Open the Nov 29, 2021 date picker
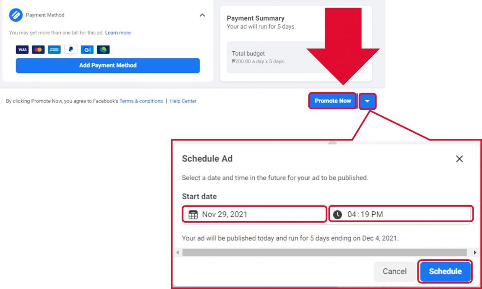482x289 pixels. coord(254,214)
